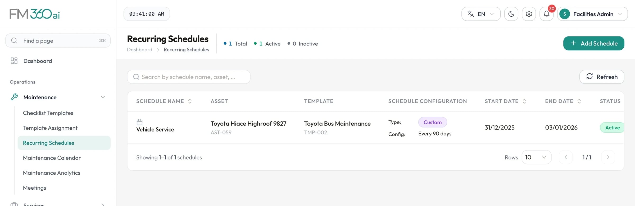Open the Rows per page dropdown

pos(536,157)
